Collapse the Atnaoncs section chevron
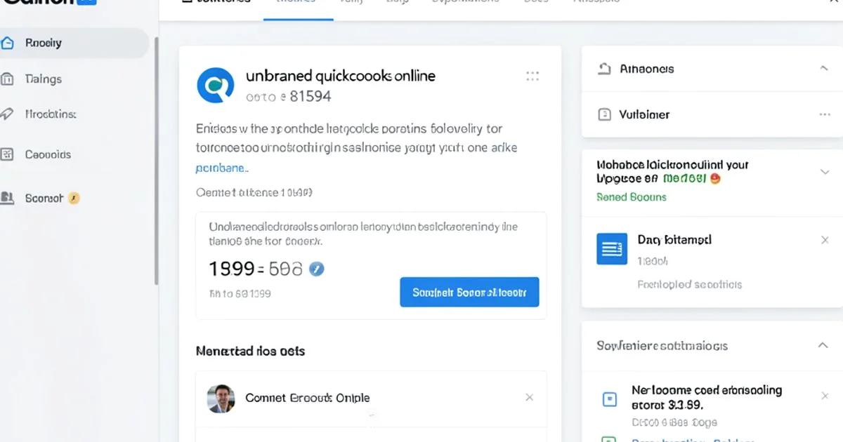The height and width of the screenshot is (442, 843). click(824, 69)
